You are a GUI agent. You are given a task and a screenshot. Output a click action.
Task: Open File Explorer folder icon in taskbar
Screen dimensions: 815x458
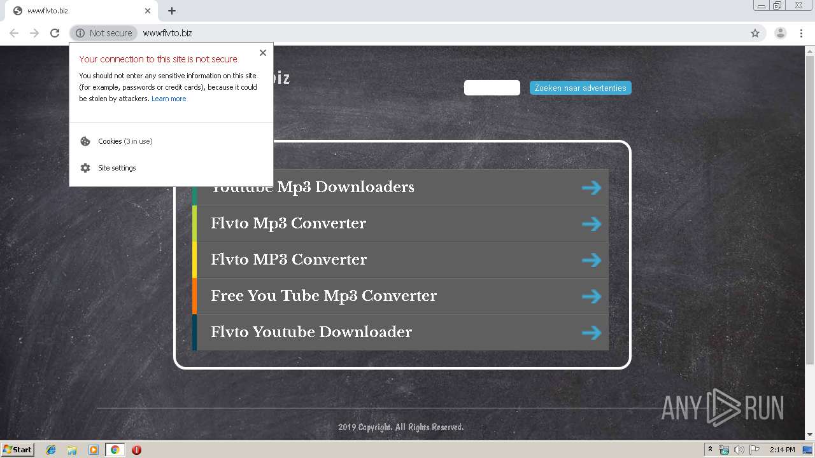[72, 450]
